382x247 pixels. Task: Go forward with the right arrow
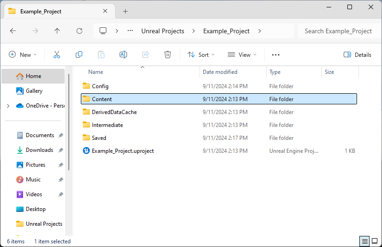click(35, 31)
